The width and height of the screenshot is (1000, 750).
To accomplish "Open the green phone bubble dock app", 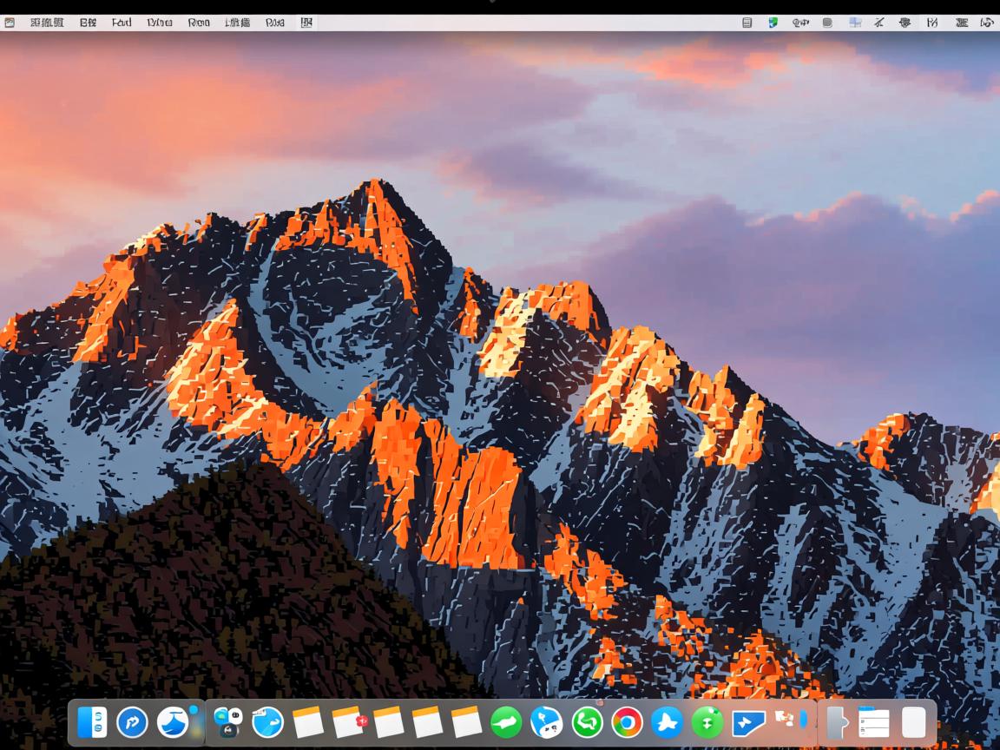I will click(x=588, y=722).
